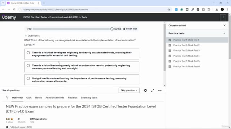Switch to the Overview tab

17,97
